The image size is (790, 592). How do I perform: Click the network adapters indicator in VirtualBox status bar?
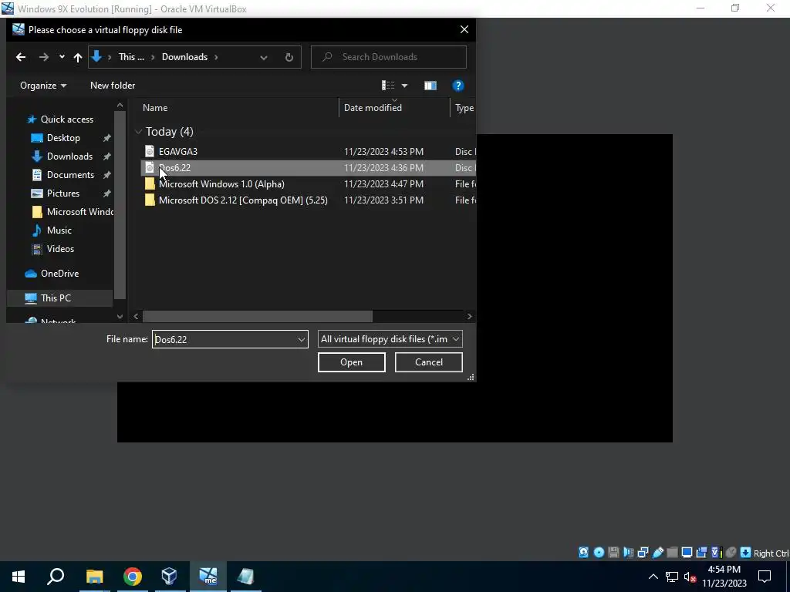pos(643,552)
